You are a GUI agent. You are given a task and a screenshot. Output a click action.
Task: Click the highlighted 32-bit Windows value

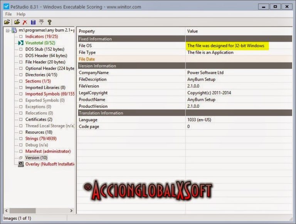pos(226,46)
